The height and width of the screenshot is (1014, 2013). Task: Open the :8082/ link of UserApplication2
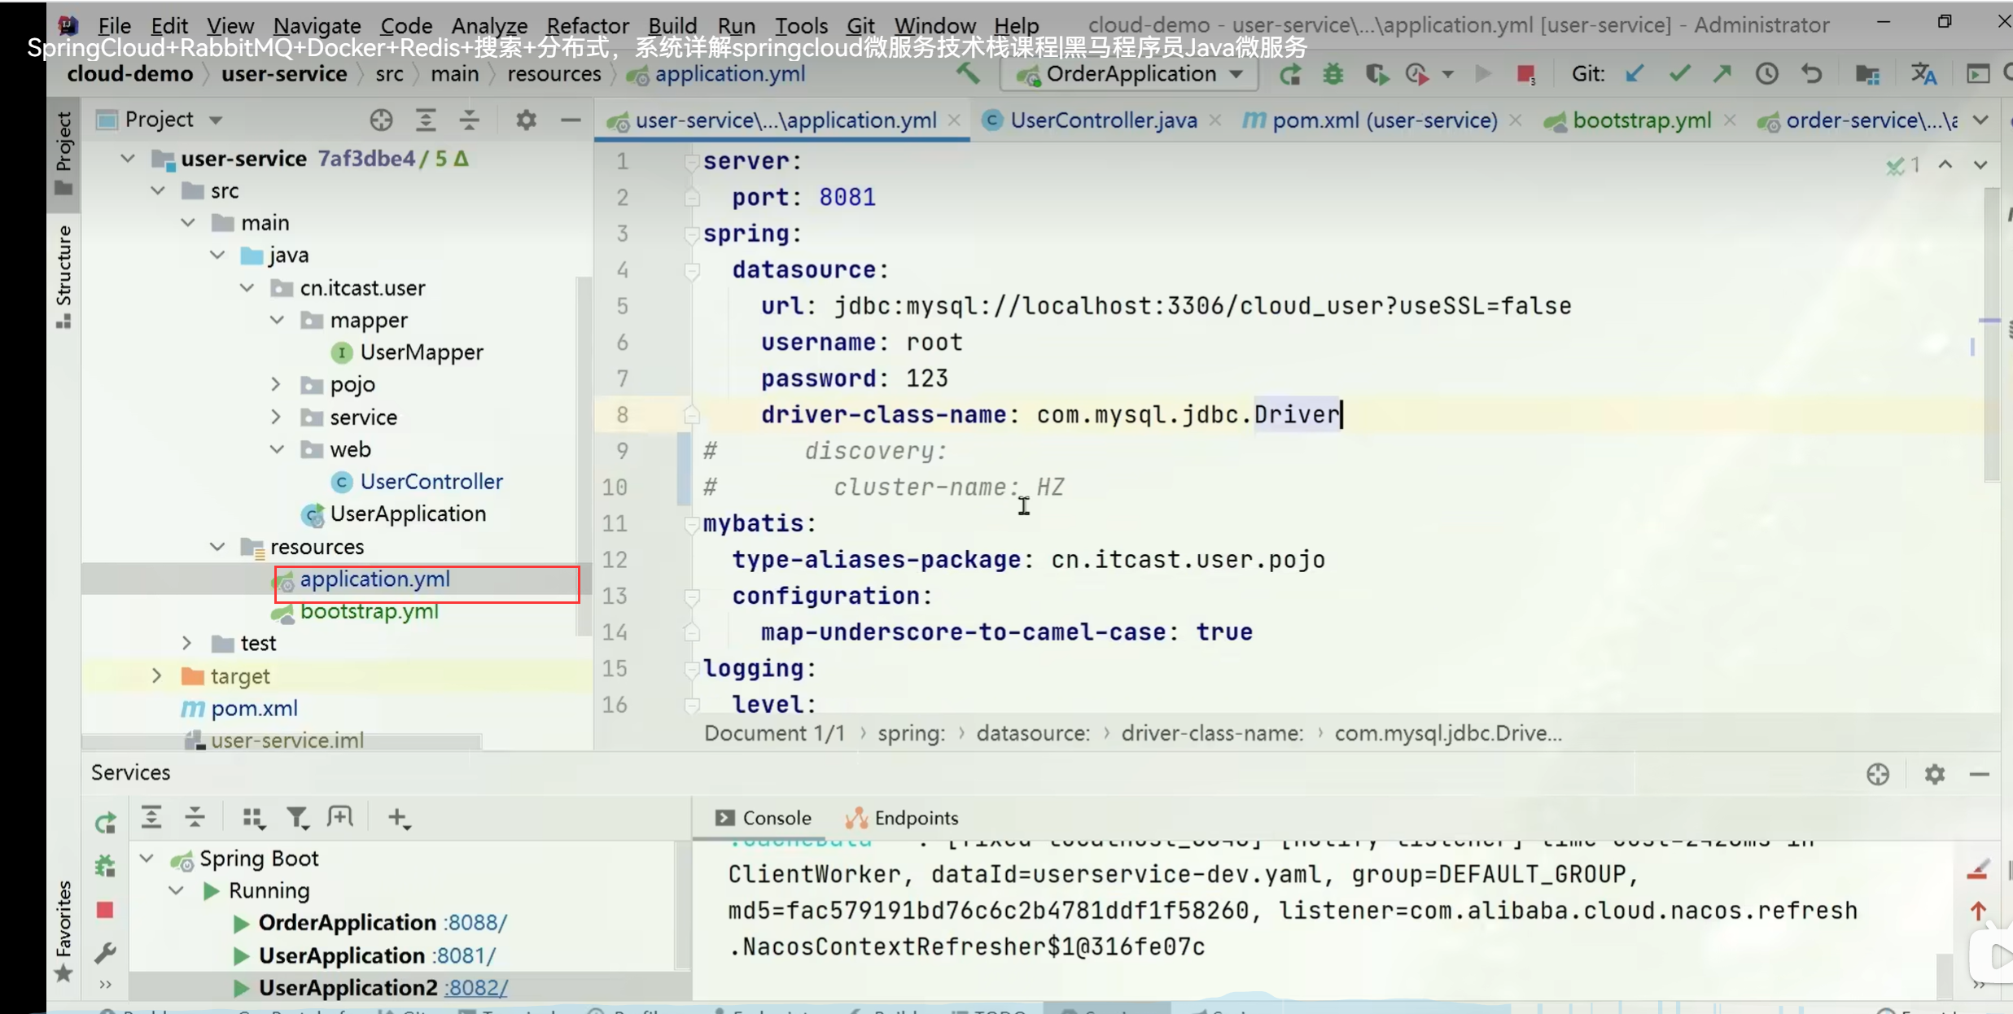click(476, 987)
